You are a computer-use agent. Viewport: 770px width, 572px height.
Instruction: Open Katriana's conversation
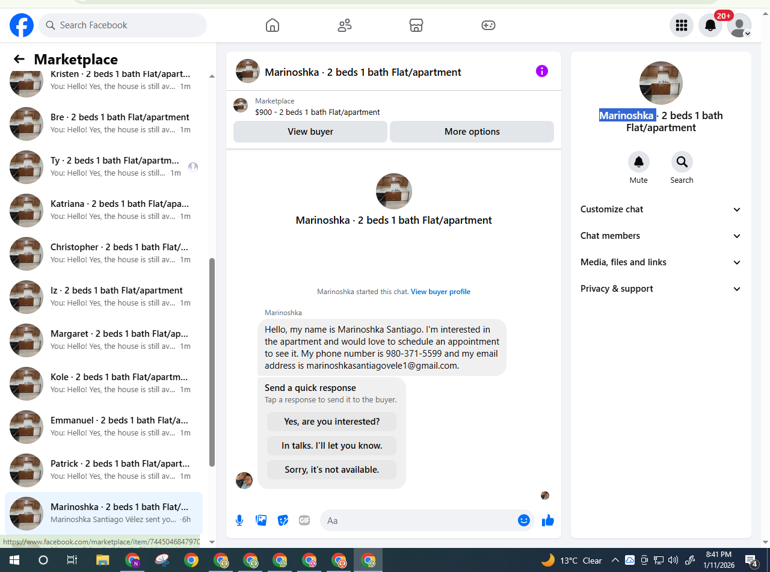[x=103, y=210]
